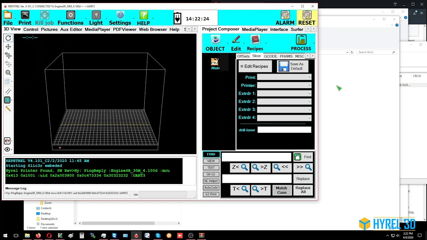The width and height of the screenshot is (427, 240).
Task: Open the Recipes book icon
Action: (255, 40)
